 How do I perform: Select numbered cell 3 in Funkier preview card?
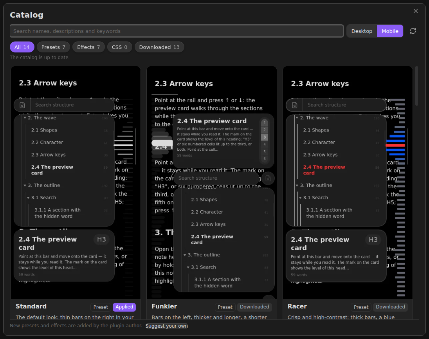(265, 137)
